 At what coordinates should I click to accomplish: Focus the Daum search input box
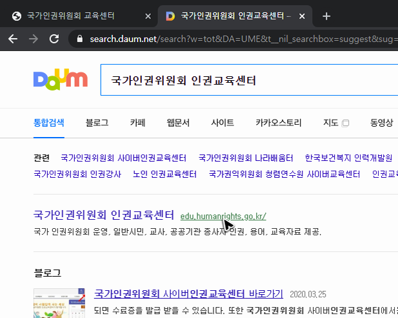[x=249, y=80]
